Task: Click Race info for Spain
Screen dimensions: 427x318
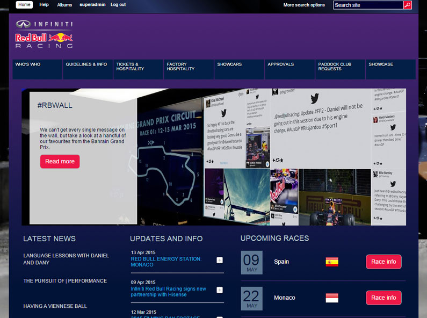Action: point(383,262)
